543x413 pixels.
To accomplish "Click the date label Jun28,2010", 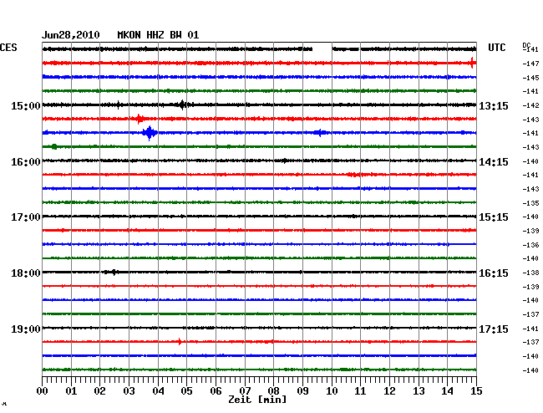I will [x=71, y=35].
